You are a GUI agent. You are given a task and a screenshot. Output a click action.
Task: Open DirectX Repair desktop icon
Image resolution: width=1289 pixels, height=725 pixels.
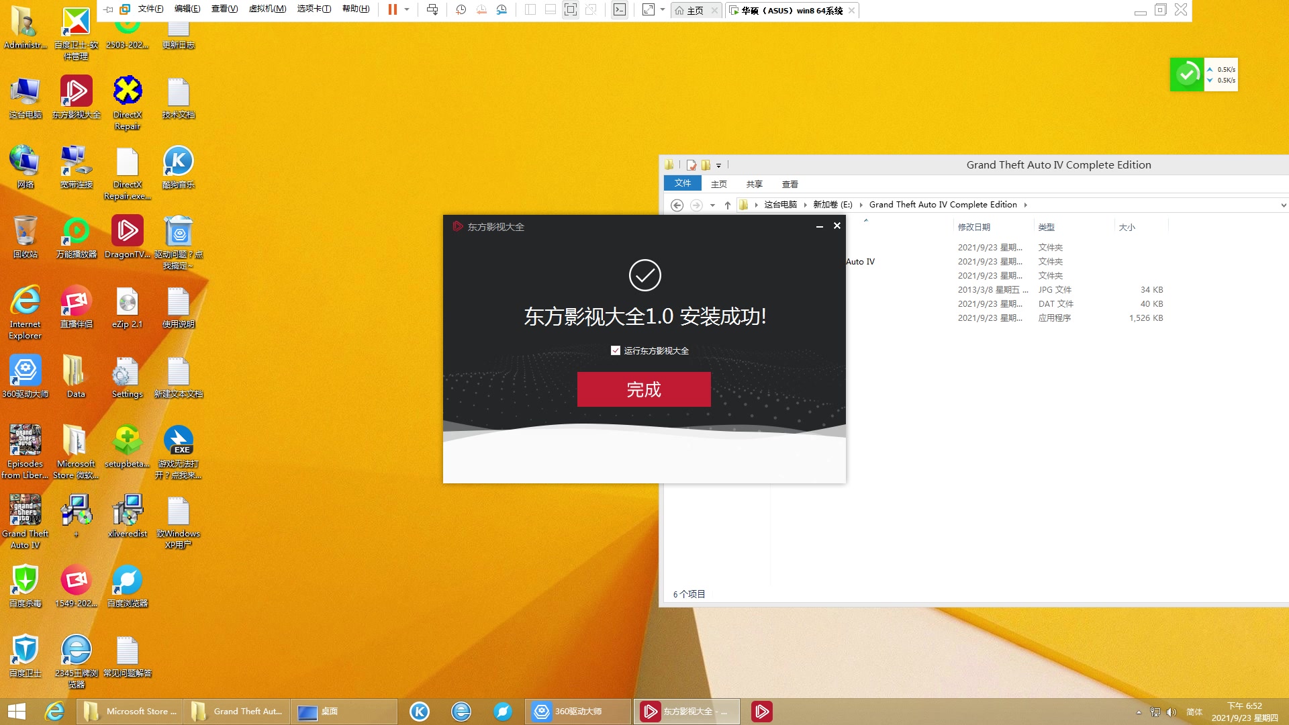tap(127, 103)
